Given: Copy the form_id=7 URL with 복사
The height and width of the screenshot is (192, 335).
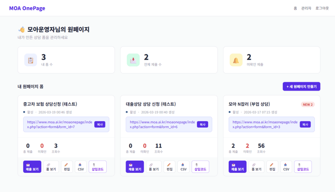Looking at the screenshot, I should coord(100,124).
